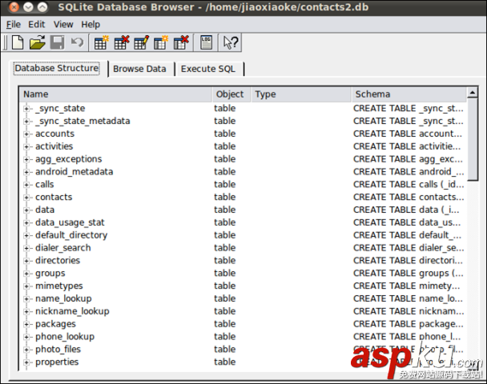
Task: Switch to the Database Structure tab
Action: click(57, 68)
